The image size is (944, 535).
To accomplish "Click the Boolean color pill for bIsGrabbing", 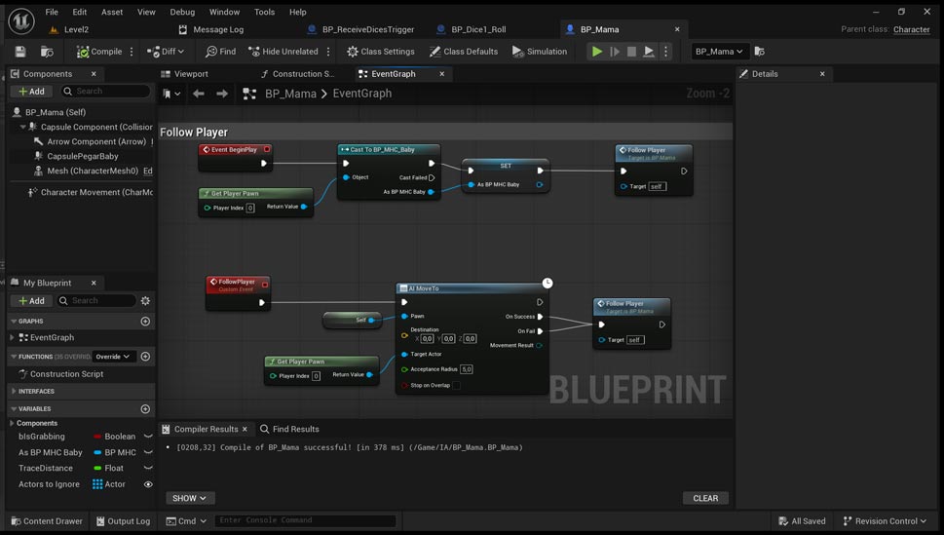I will click(97, 437).
